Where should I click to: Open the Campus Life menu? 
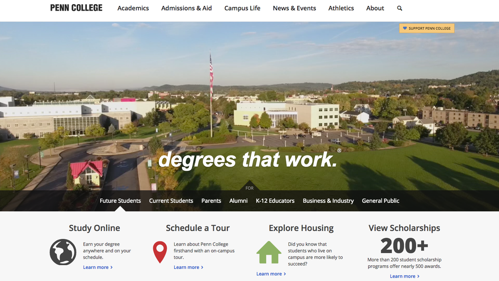242,8
